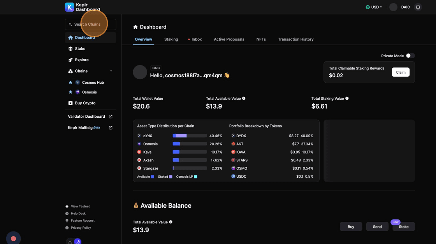Open Validator Dashboard external link icon
This screenshot has width=436, height=244.
tap(111, 117)
